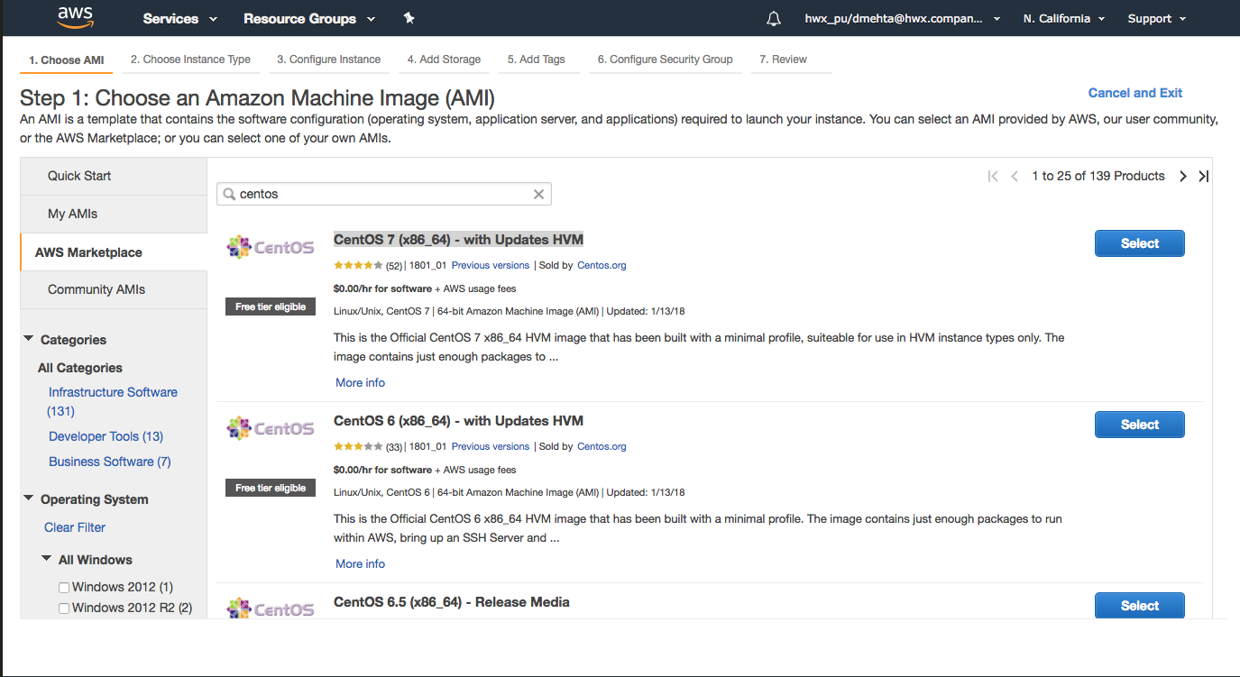The height and width of the screenshot is (677, 1240).
Task: View the CentOS 7 star rating
Action: click(x=357, y=265)
